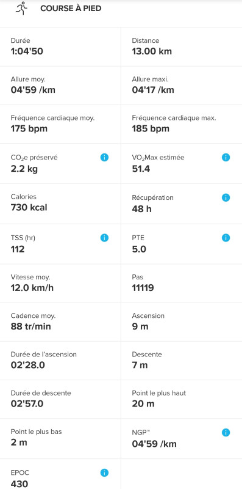This screenshot has width=242, height=489.
Task: Tap the Pas 11119 steps cell
Action: 182,283
